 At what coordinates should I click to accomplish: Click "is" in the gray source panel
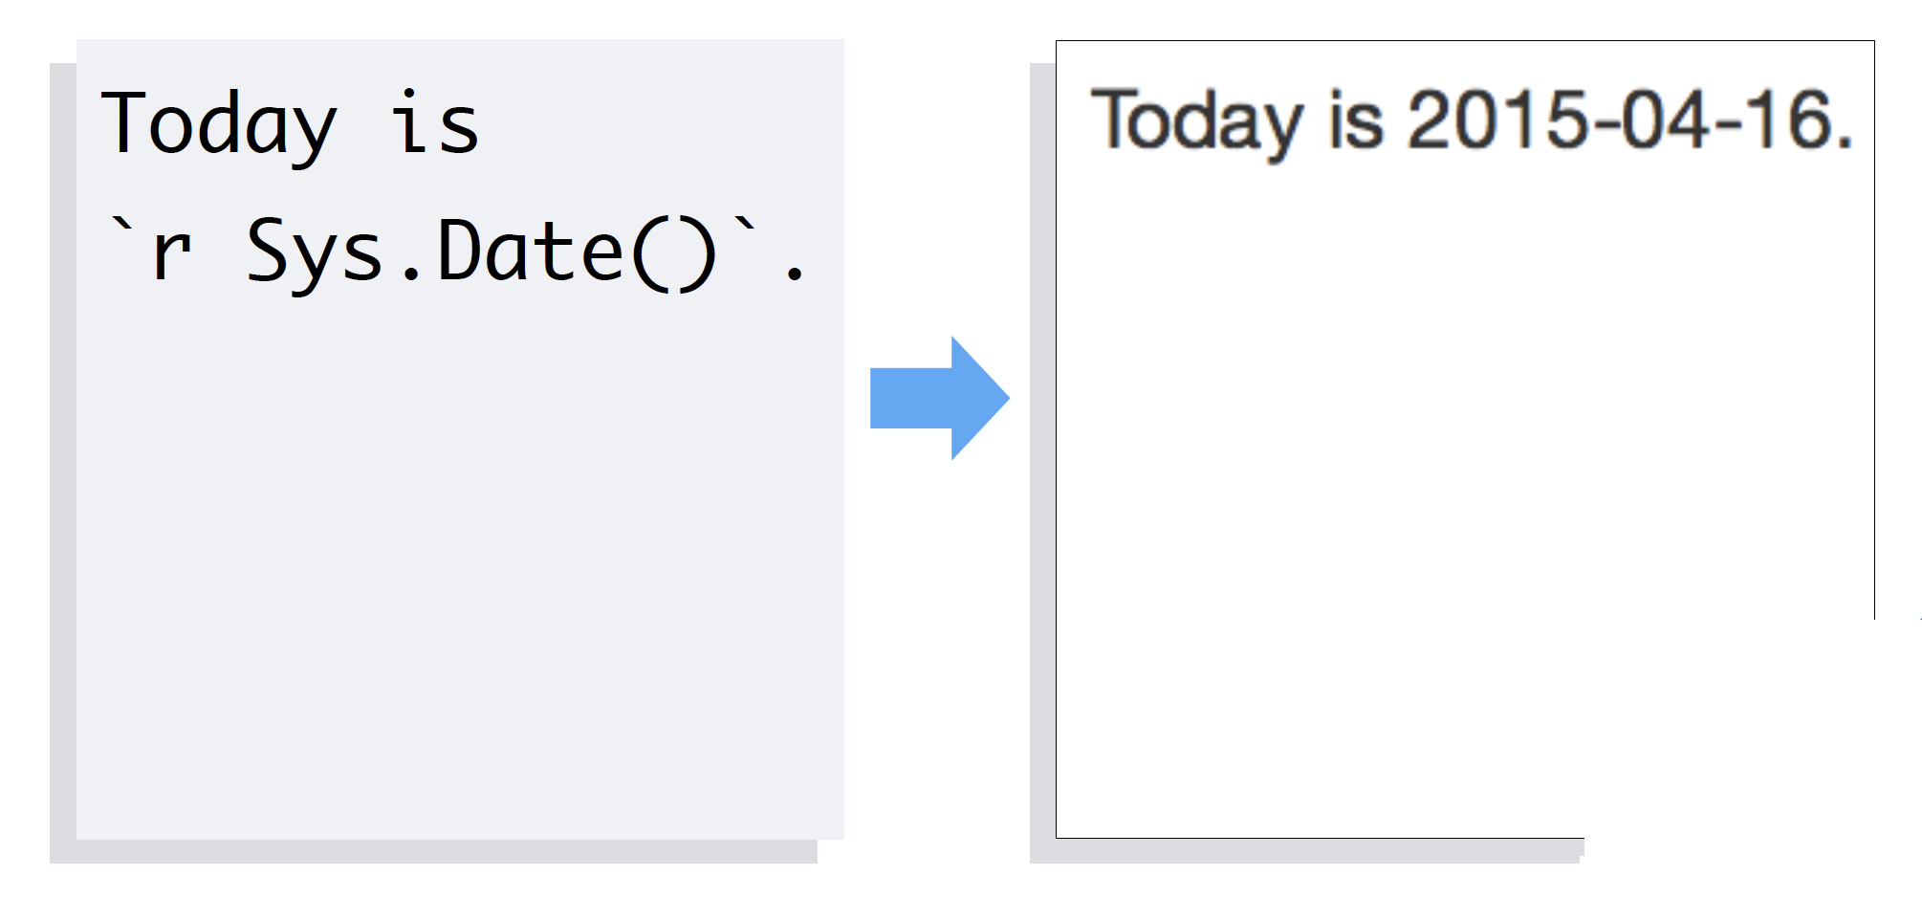435,125
